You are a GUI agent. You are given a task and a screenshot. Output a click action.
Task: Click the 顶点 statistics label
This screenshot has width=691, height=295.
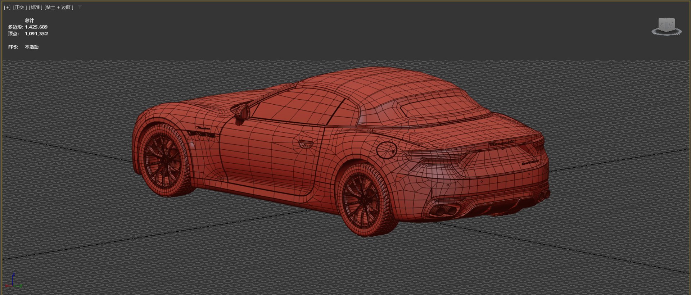[x=13, y=34]
